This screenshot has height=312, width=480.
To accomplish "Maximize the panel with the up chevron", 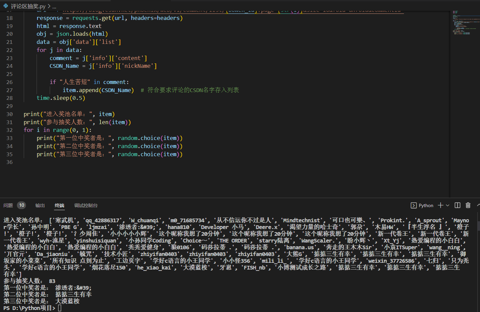I will pyautogui.click(x=478, y=205).
